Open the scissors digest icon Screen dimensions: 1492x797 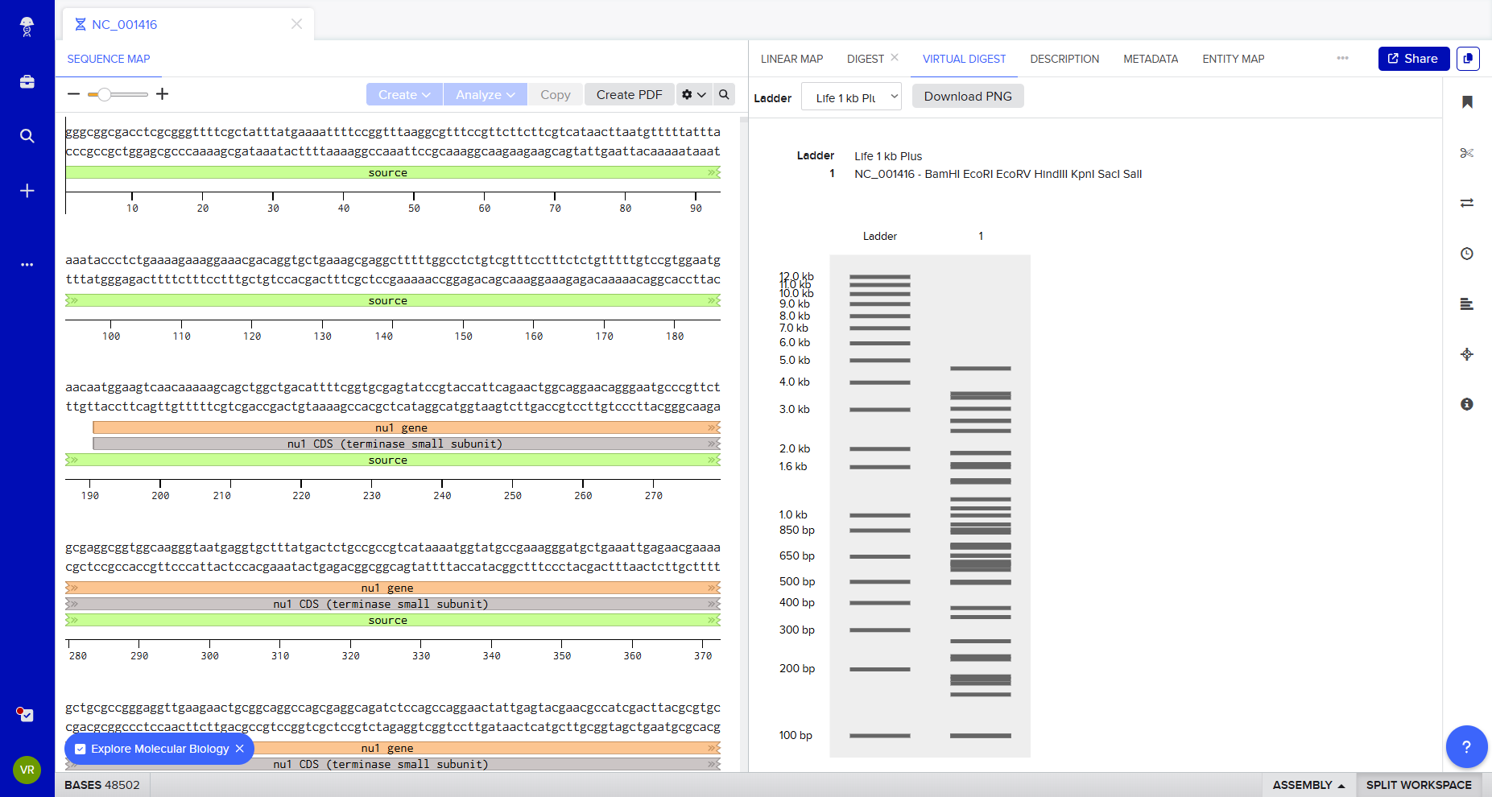1466,153
